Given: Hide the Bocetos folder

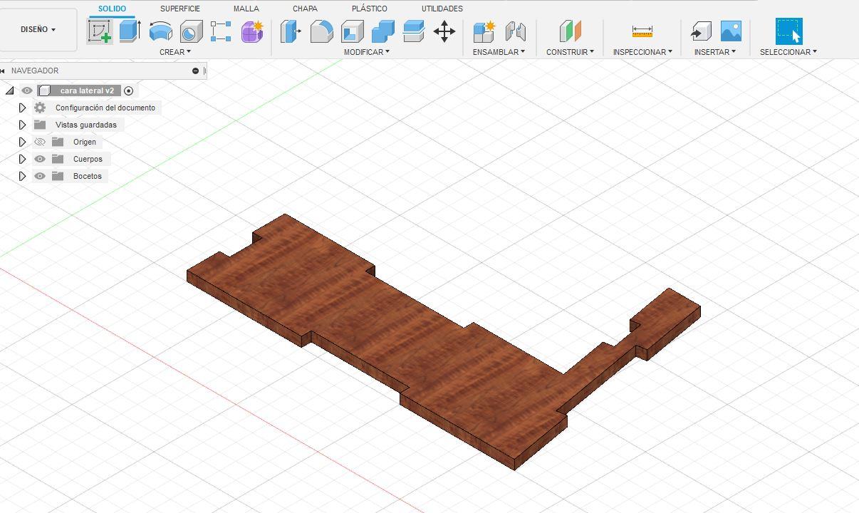Looking at the screenshot, I should point(40,176).
